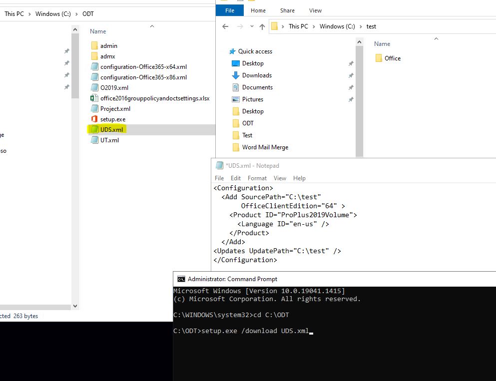
Task: Click test in the address bar
Action: (371, 26)
